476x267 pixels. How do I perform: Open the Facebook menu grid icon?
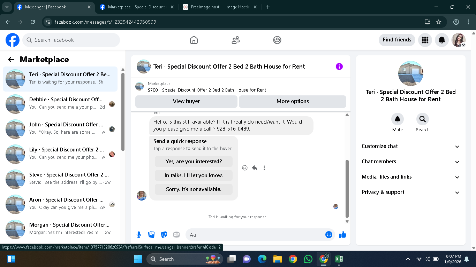425,40
